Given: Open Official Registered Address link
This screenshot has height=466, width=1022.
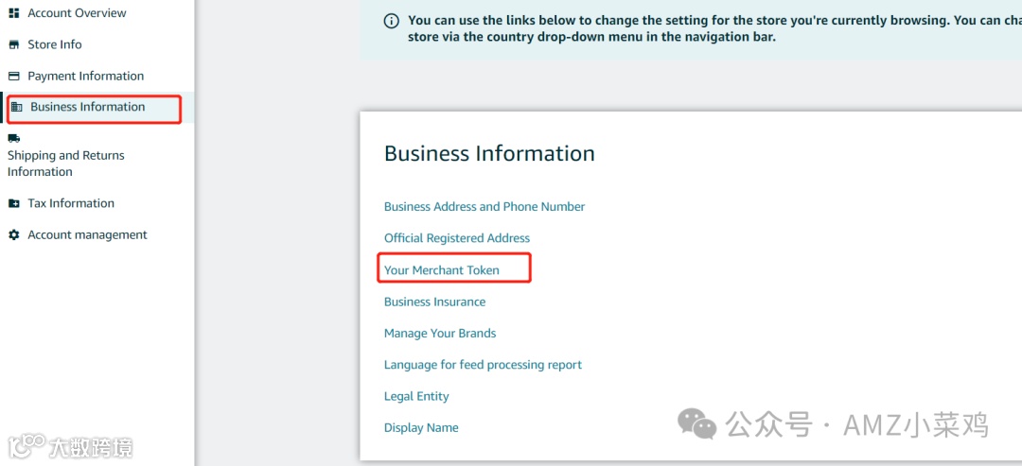Looking at the screenshot, I should [457, 238].
